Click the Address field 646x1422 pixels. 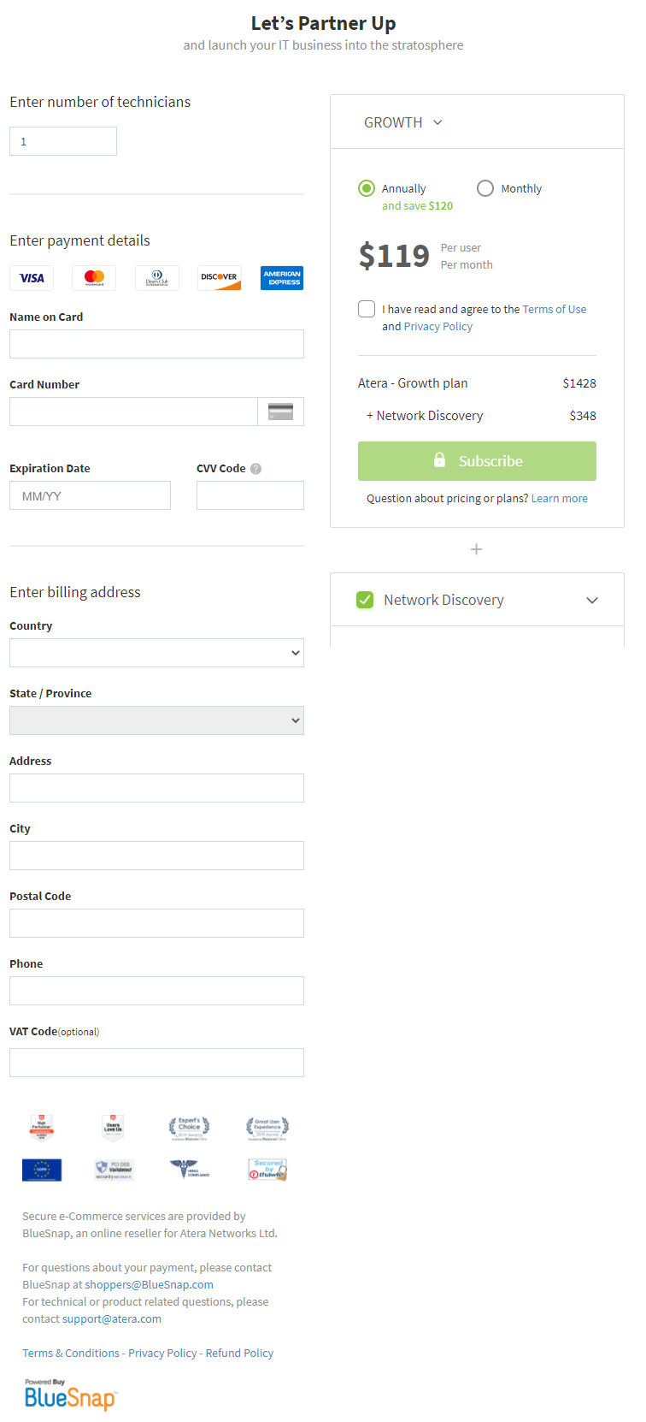(156, 788)
